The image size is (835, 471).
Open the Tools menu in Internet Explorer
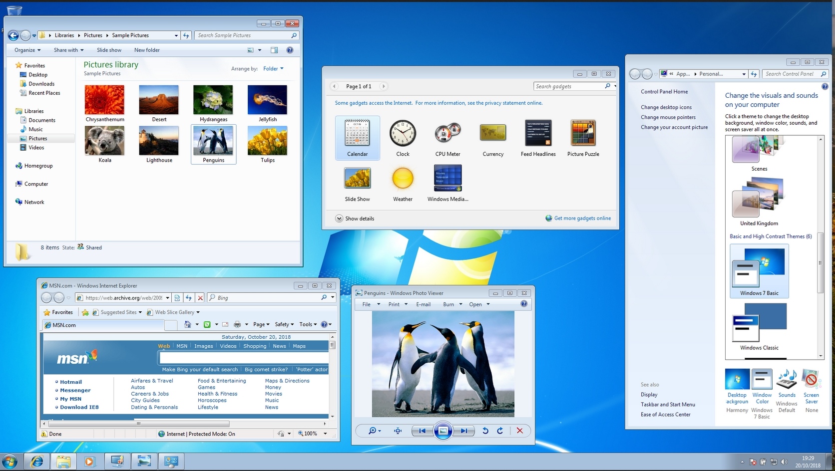pos(308,324)
